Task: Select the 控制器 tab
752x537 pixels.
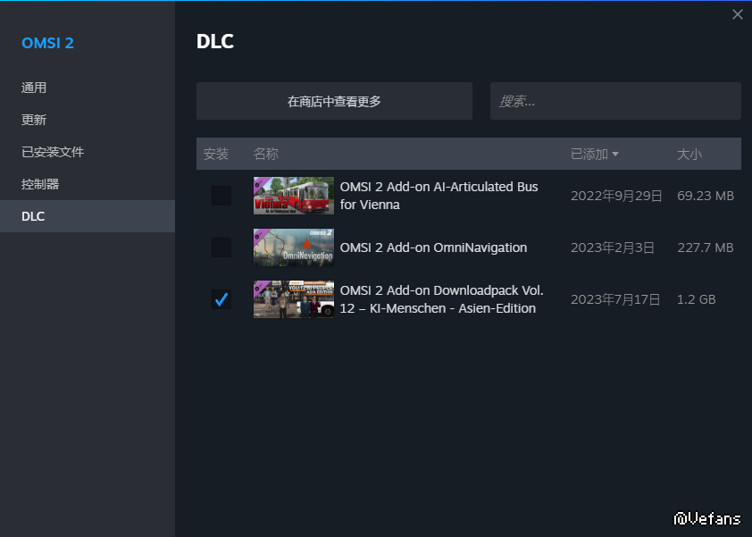Action: tap(88, 184)
